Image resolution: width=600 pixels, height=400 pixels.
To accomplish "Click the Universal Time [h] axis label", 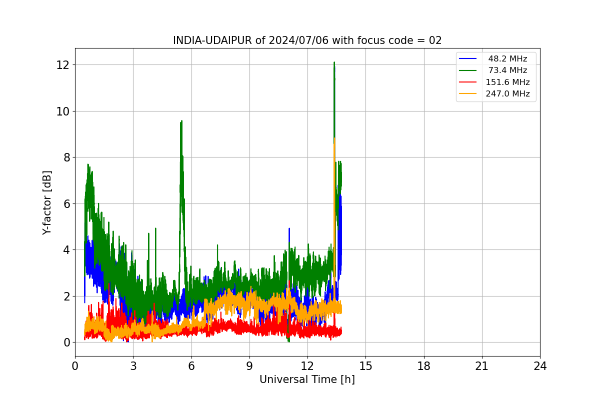I will point(307,379).
